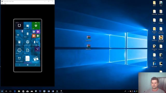This screenshot has width=166, height=93.
Task: Select the acer1 folder on desktop
Action: [x=161, y=65]
